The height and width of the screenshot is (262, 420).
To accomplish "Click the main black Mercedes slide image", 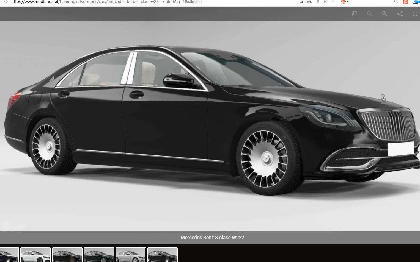I will pos(210,126).
